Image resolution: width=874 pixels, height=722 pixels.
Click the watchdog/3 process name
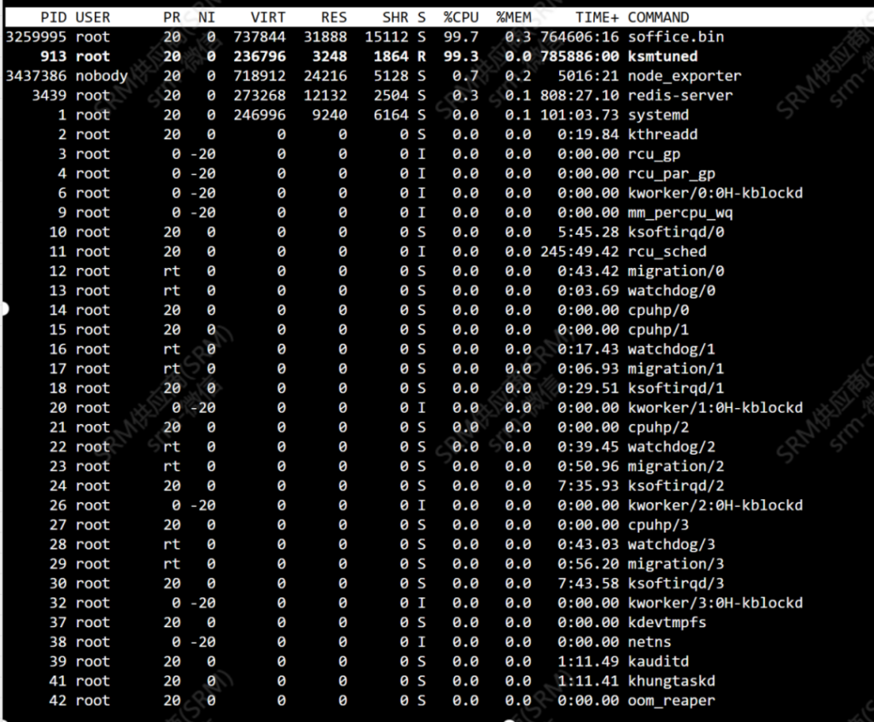[x=672, y=544]
